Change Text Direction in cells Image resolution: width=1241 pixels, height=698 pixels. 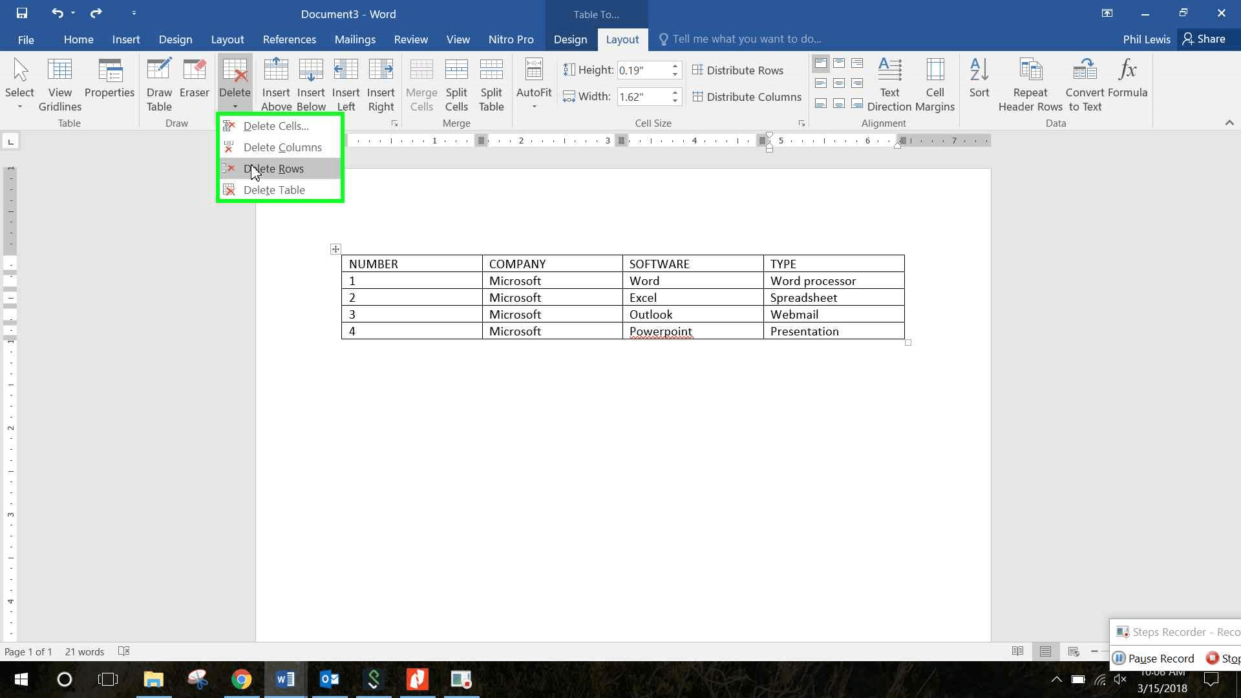890,83
